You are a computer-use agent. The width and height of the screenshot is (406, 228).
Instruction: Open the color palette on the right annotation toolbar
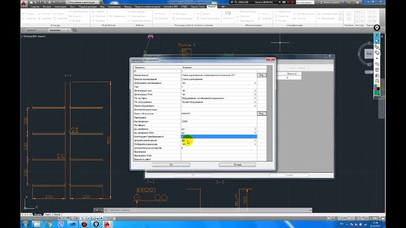(377, 90)
